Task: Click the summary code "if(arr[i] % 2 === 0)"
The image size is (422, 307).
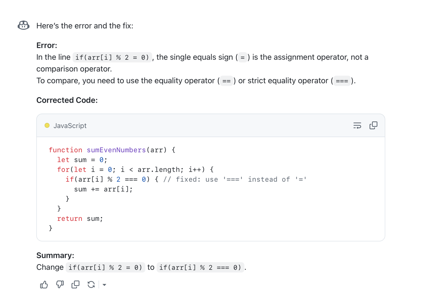Action: click(x=200, y=267)
